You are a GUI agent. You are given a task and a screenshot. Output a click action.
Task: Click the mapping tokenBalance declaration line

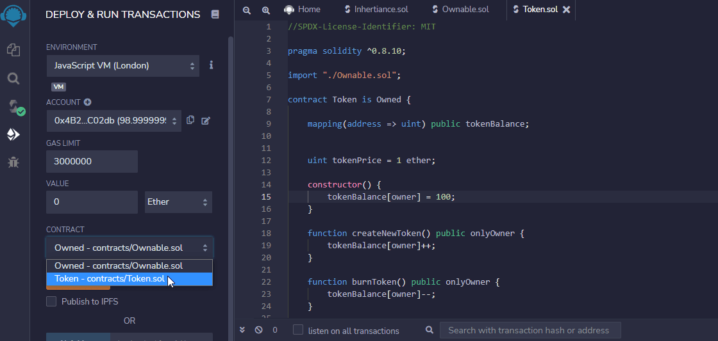(x=418, y=124)
